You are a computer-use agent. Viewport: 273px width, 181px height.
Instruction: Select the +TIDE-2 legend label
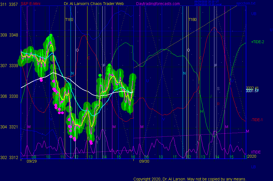(257, 42)
